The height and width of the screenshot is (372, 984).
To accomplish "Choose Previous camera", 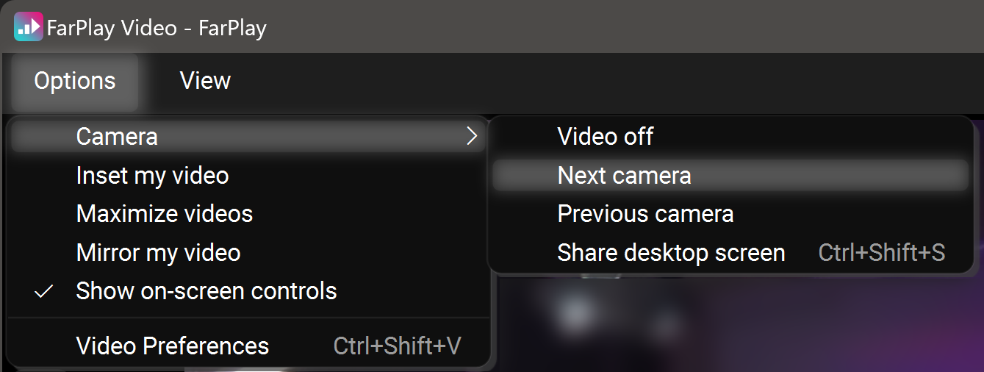I will pos(645,214).
